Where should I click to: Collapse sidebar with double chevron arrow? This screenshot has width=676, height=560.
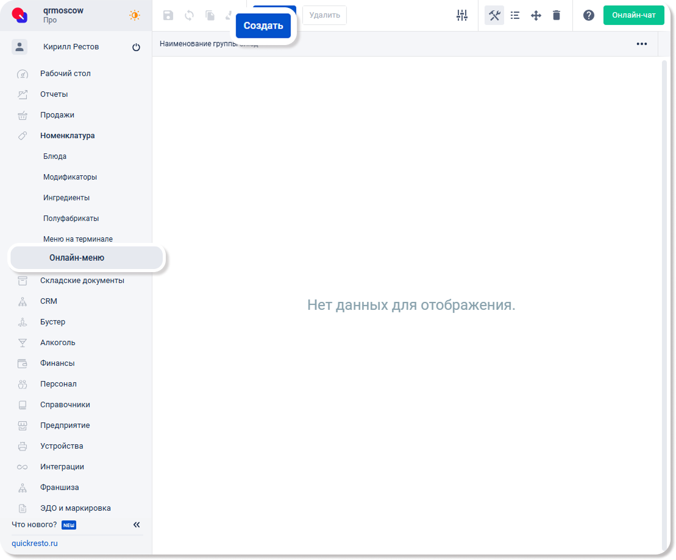[137, 525]
